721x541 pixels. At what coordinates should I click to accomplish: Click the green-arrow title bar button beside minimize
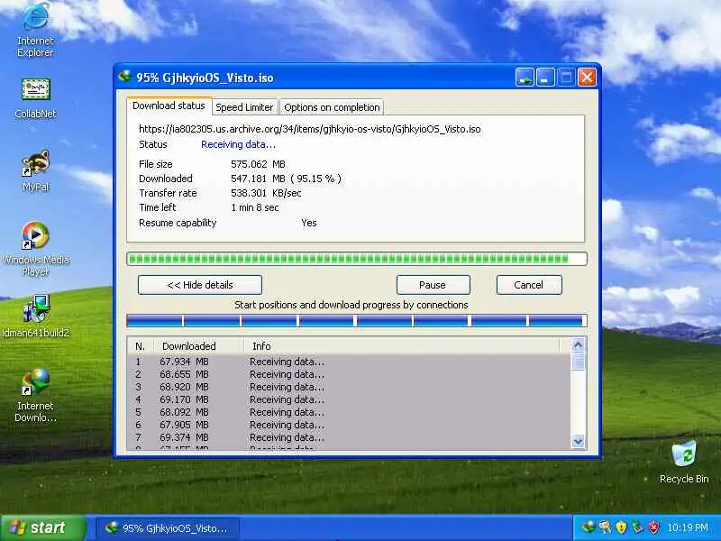[x=525, y=78]
